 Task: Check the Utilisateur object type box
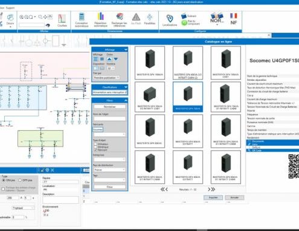coord(95,144)
